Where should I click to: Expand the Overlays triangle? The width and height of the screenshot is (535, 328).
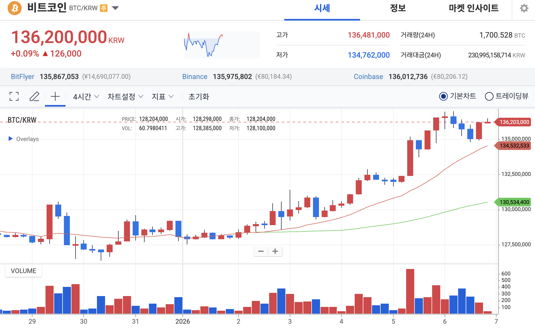point(11,139)
